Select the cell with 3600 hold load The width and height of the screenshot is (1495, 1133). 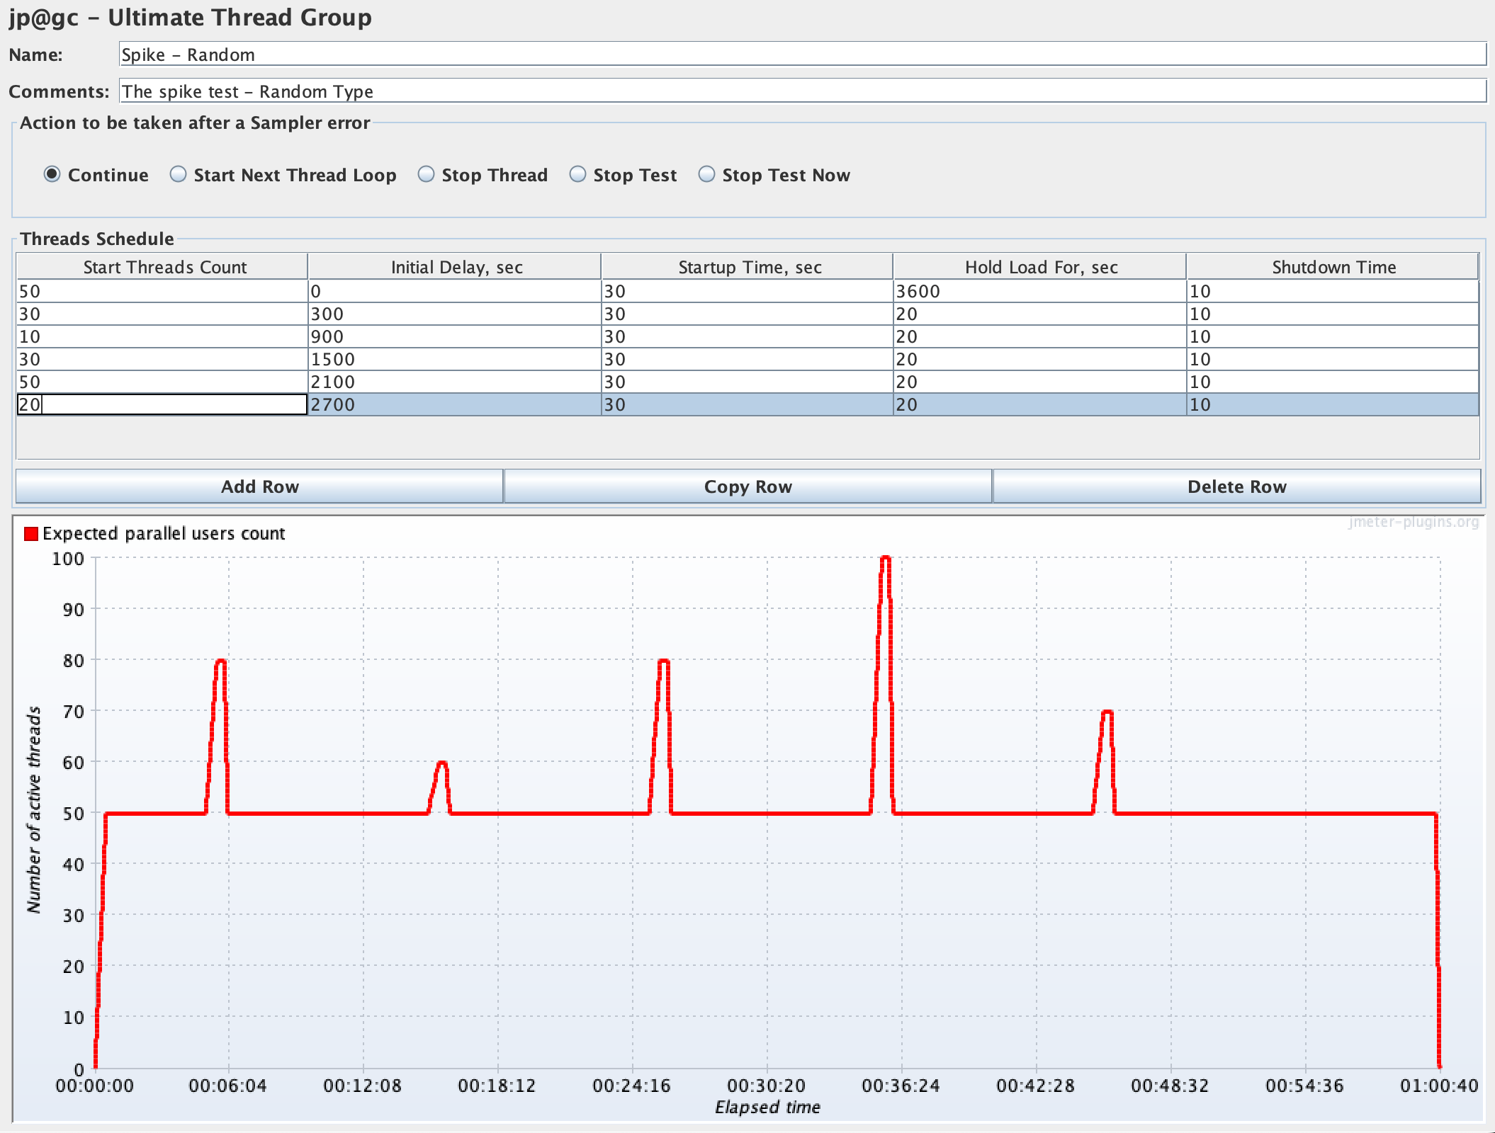(1039, 291)
